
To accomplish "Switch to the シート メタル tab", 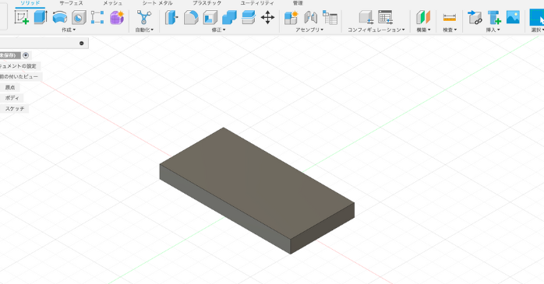I will click(x=157, y=3).
